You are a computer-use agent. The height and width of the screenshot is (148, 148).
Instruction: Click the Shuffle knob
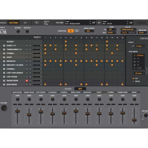(27, 31)
